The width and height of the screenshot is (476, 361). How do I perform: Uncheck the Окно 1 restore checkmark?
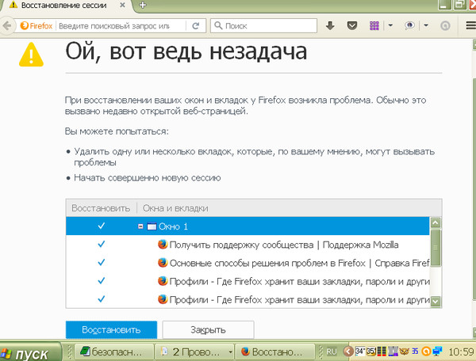102,226
